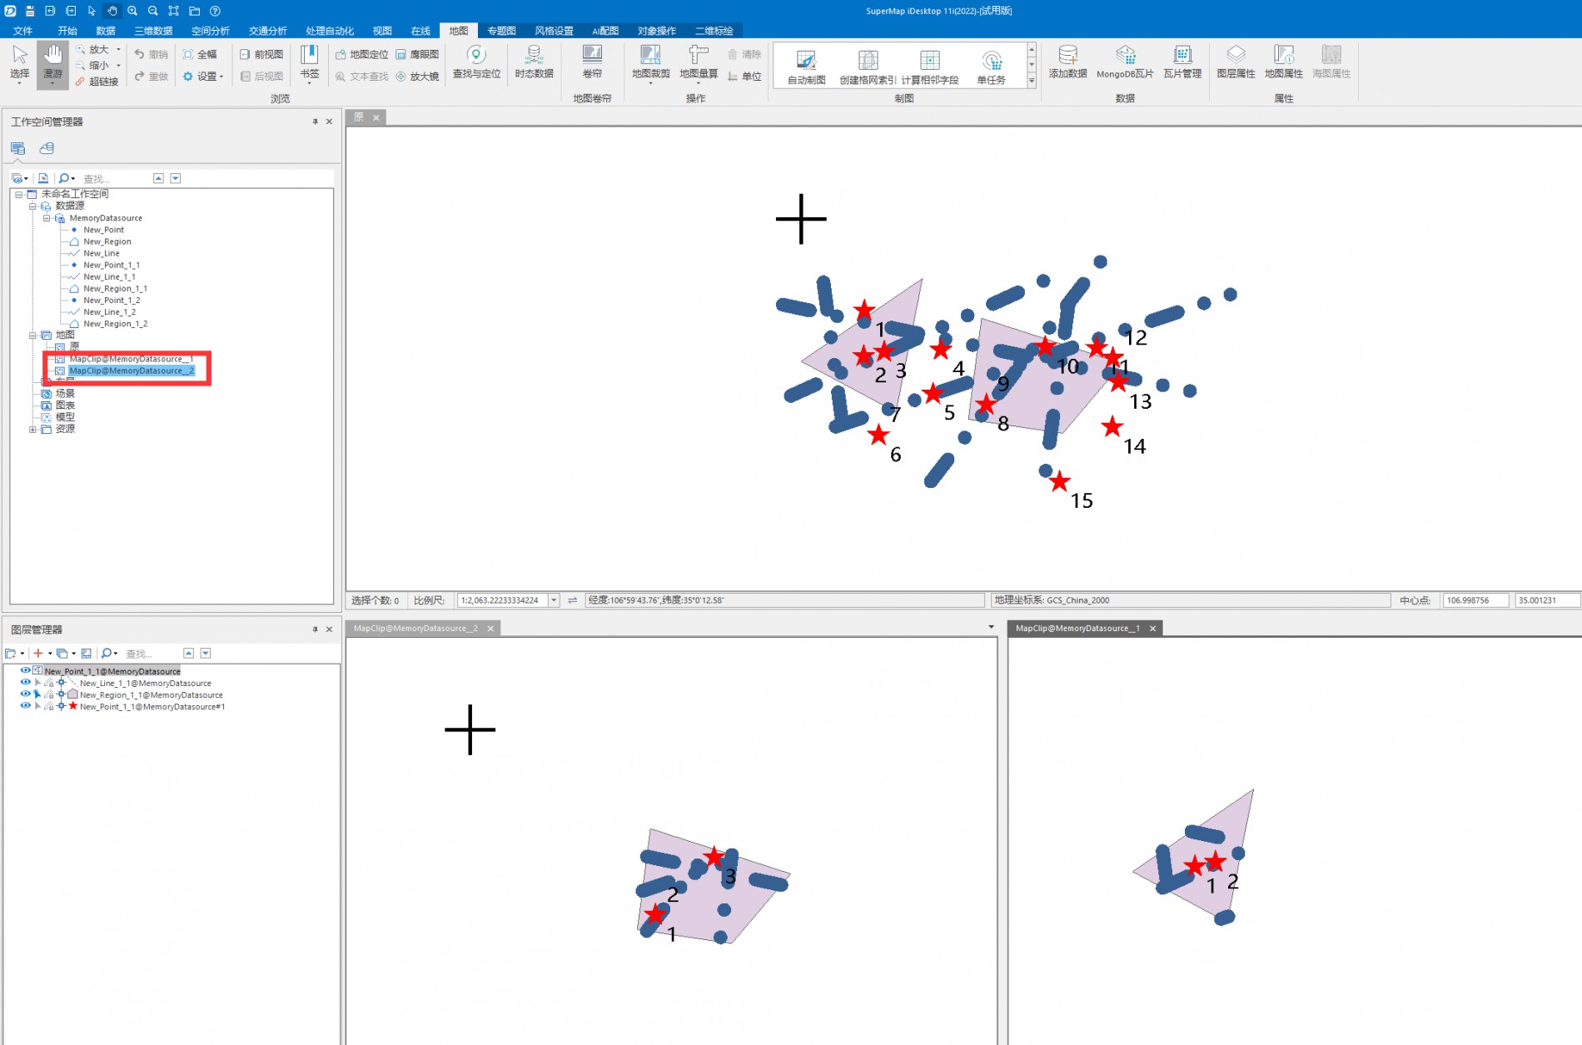
Task: Toggle selectable arrow on New_Point_1_1#1 layer
Action: 37,706
